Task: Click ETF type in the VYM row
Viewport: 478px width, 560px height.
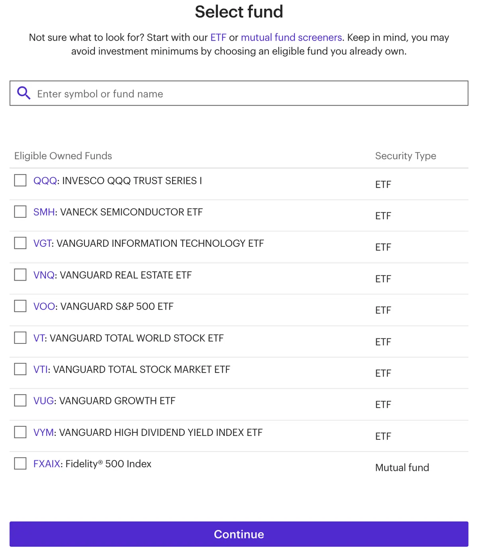Action: click(383, 437)
